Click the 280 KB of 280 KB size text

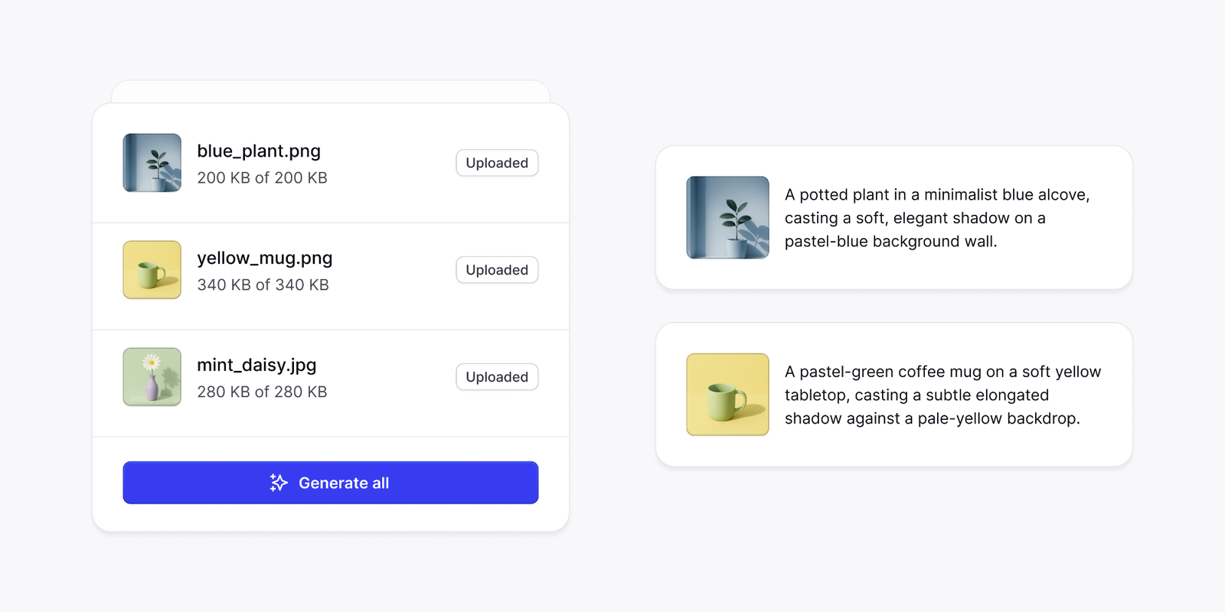click(x=262, y=392)
